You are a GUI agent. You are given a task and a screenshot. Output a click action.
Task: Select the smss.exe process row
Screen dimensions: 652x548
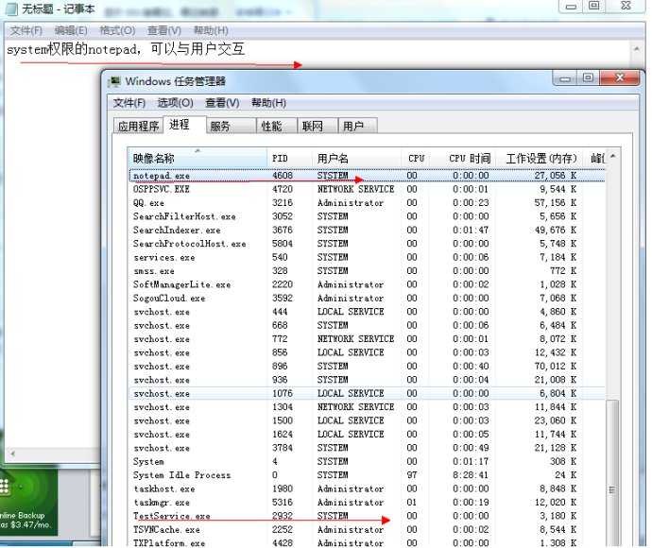coord(367,270)
